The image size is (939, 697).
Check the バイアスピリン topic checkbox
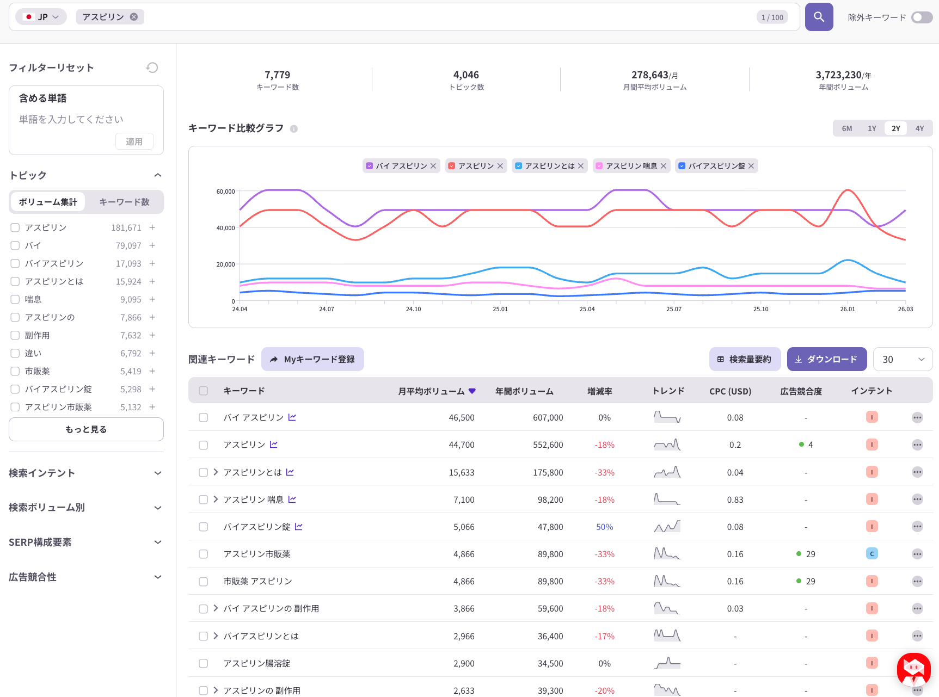[x=15, y=263]
